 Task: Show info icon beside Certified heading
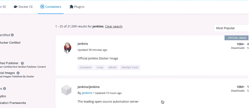[x=12, y=35]
